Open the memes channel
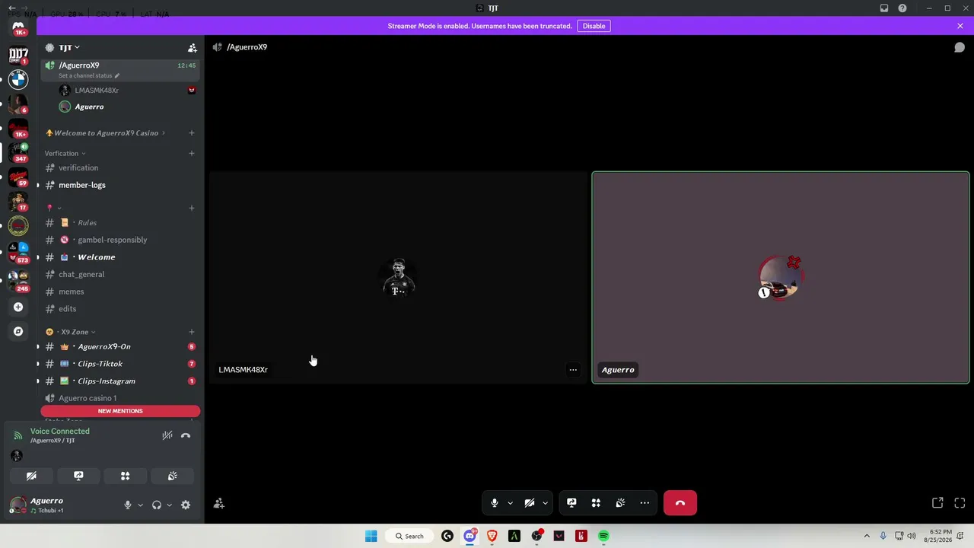 [x=119, y=292]
